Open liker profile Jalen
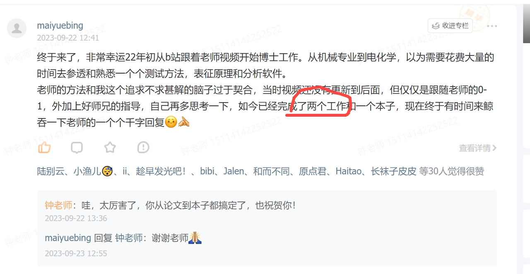 click(234, 171)
